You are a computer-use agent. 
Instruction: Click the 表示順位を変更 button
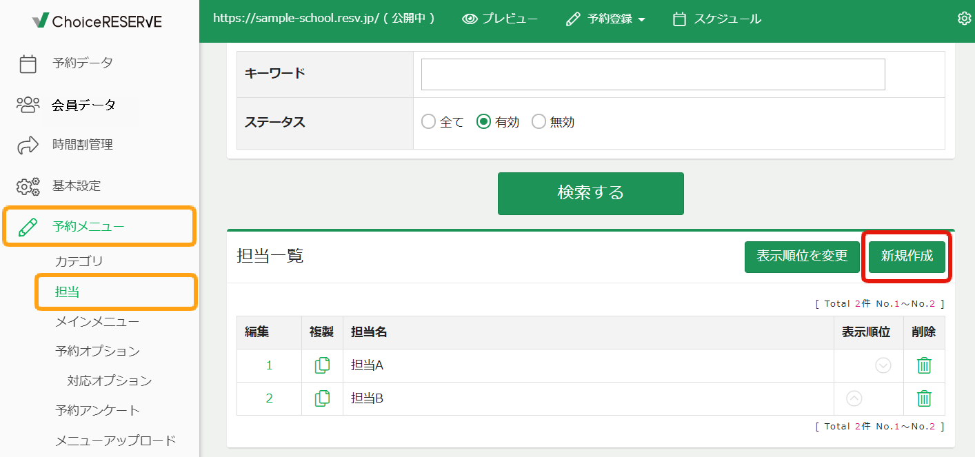point(802,256)
